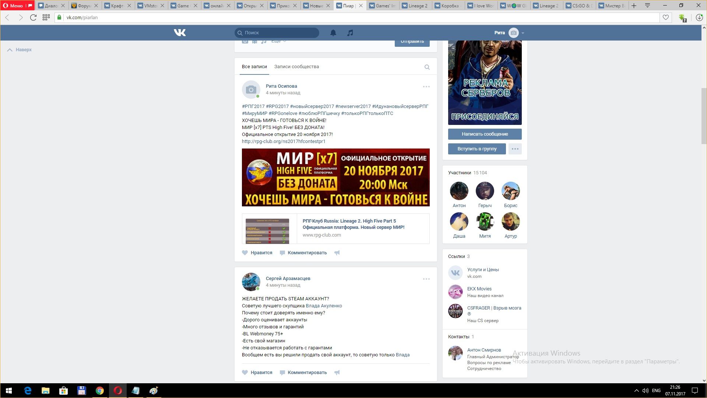Click the page vertical scrollbar thumb
This screenshot has height=398, width=707.
704,116
